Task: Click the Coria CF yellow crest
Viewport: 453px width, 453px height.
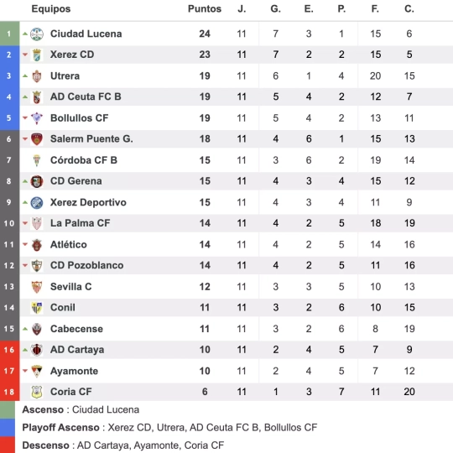Action: click(x=37, y=392)
